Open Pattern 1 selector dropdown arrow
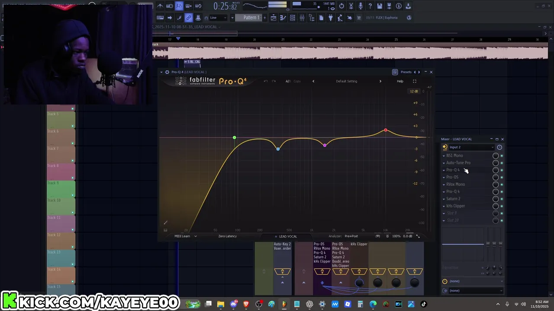This screenshot has width=554, height=311. pos(232,18)
